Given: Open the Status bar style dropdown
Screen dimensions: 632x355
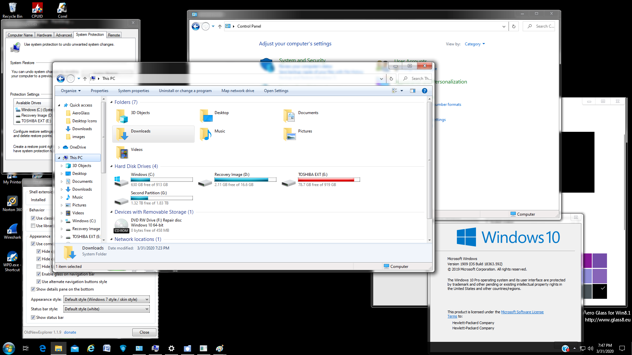Looking at the screenshot, I should 106,309.
